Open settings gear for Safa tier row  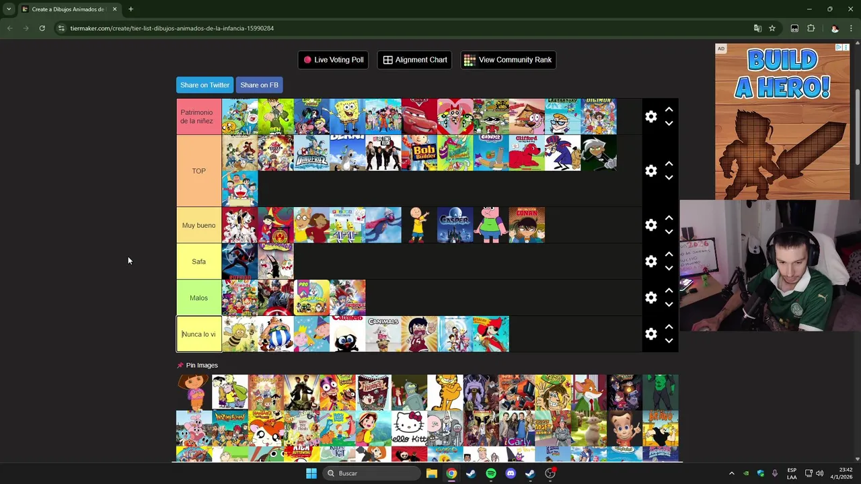tap(650, 261)
